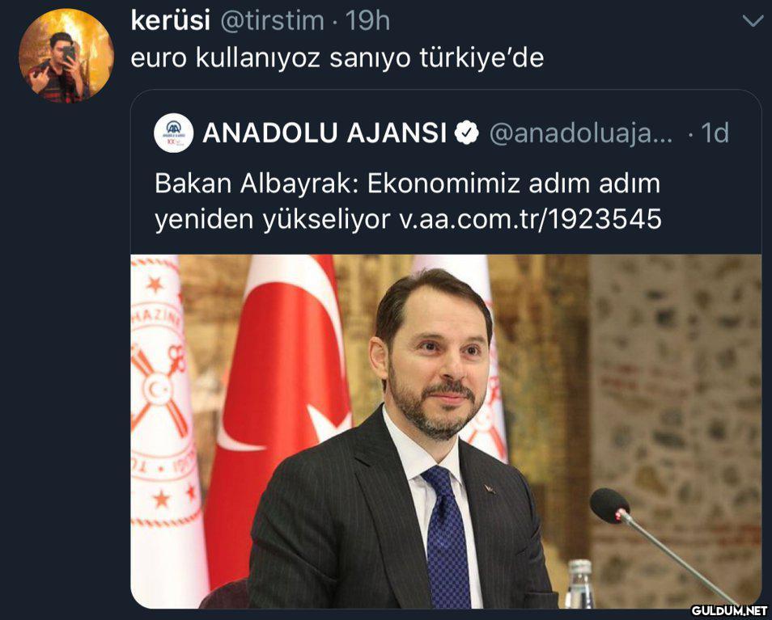The height and width of the screenshot is (620, 772).
Task: Follow the v.aa.com.tr/1923545 link
Action: click(x=530, y=219)
